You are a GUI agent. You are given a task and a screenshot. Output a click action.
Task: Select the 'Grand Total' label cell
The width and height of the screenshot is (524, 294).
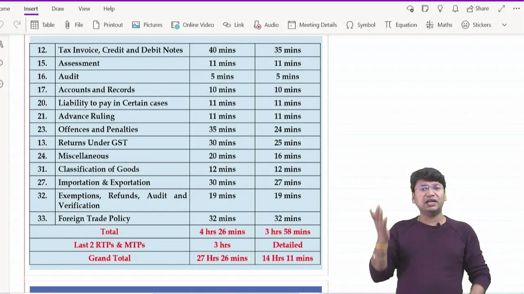109,258
